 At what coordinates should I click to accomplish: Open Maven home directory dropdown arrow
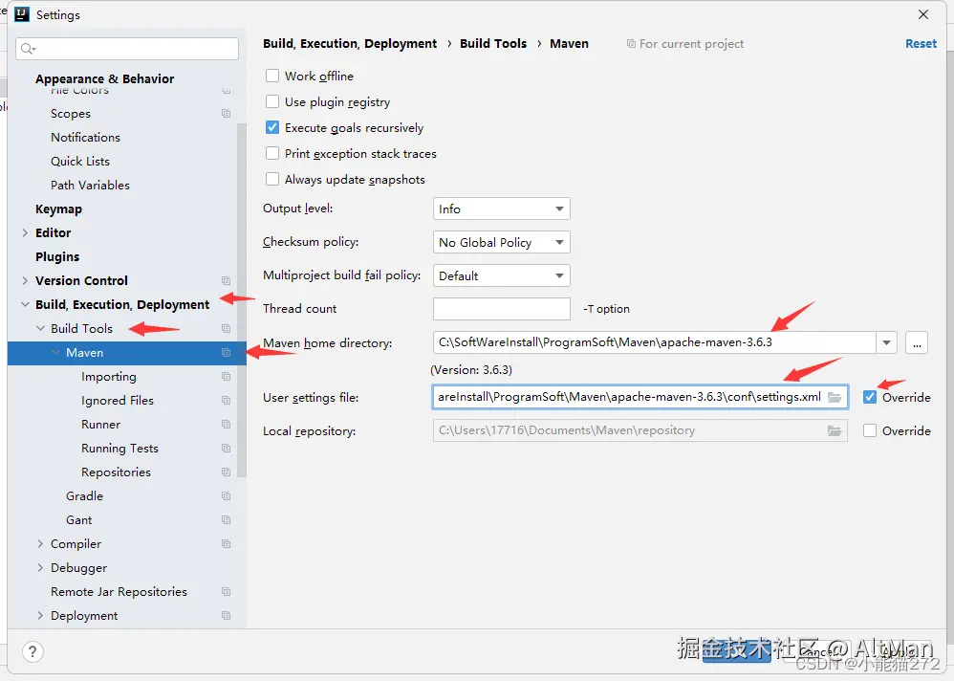coord(886,342)
